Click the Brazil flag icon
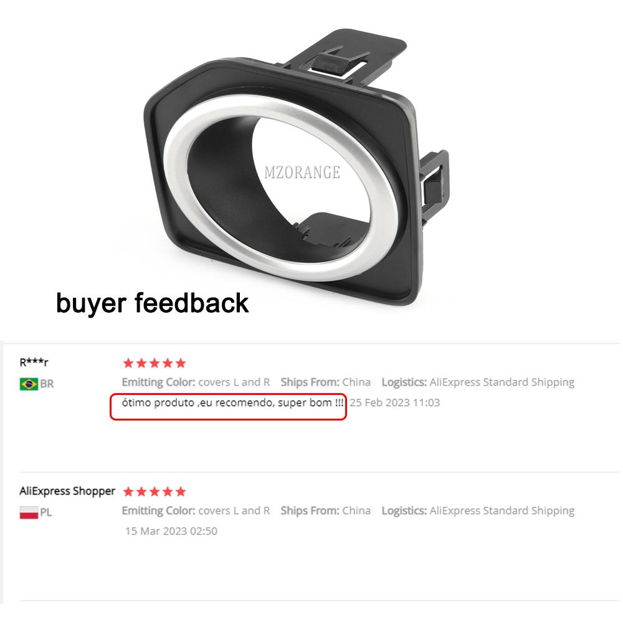 pyautogui.click(x=29, y=384)
